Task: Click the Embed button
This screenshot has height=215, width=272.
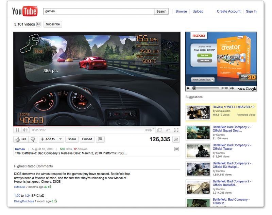Action: tap(87, 139)
